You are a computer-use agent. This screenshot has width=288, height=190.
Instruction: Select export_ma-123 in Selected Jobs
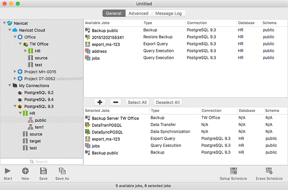pos(186,139)
